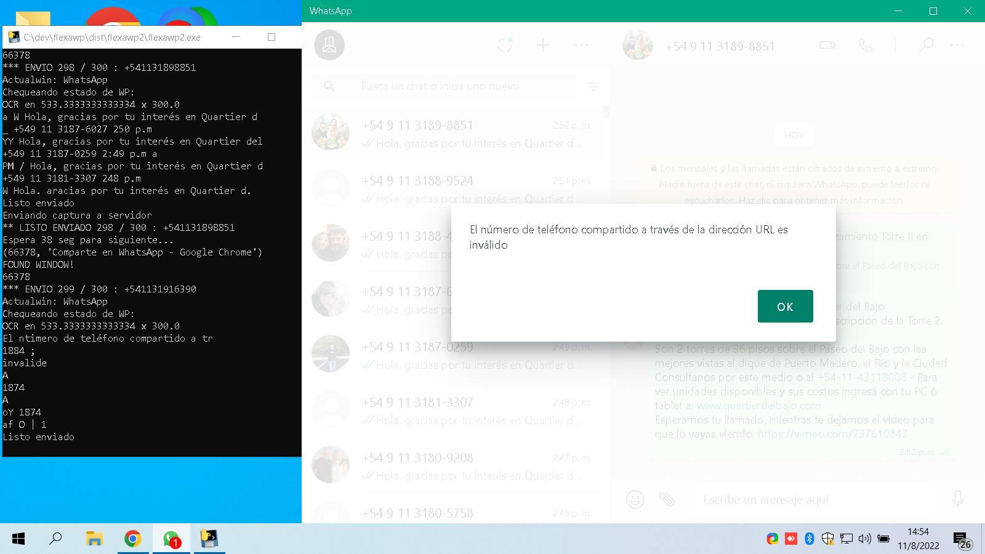Open the conversation more-options menu
The image size is (985, 554).
click(x=957, y=45)
